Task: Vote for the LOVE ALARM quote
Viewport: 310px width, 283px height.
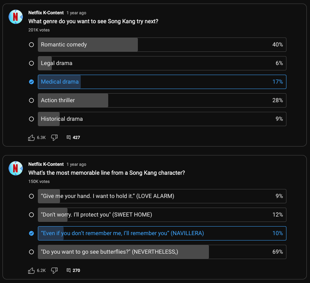Action: point(31,196)
